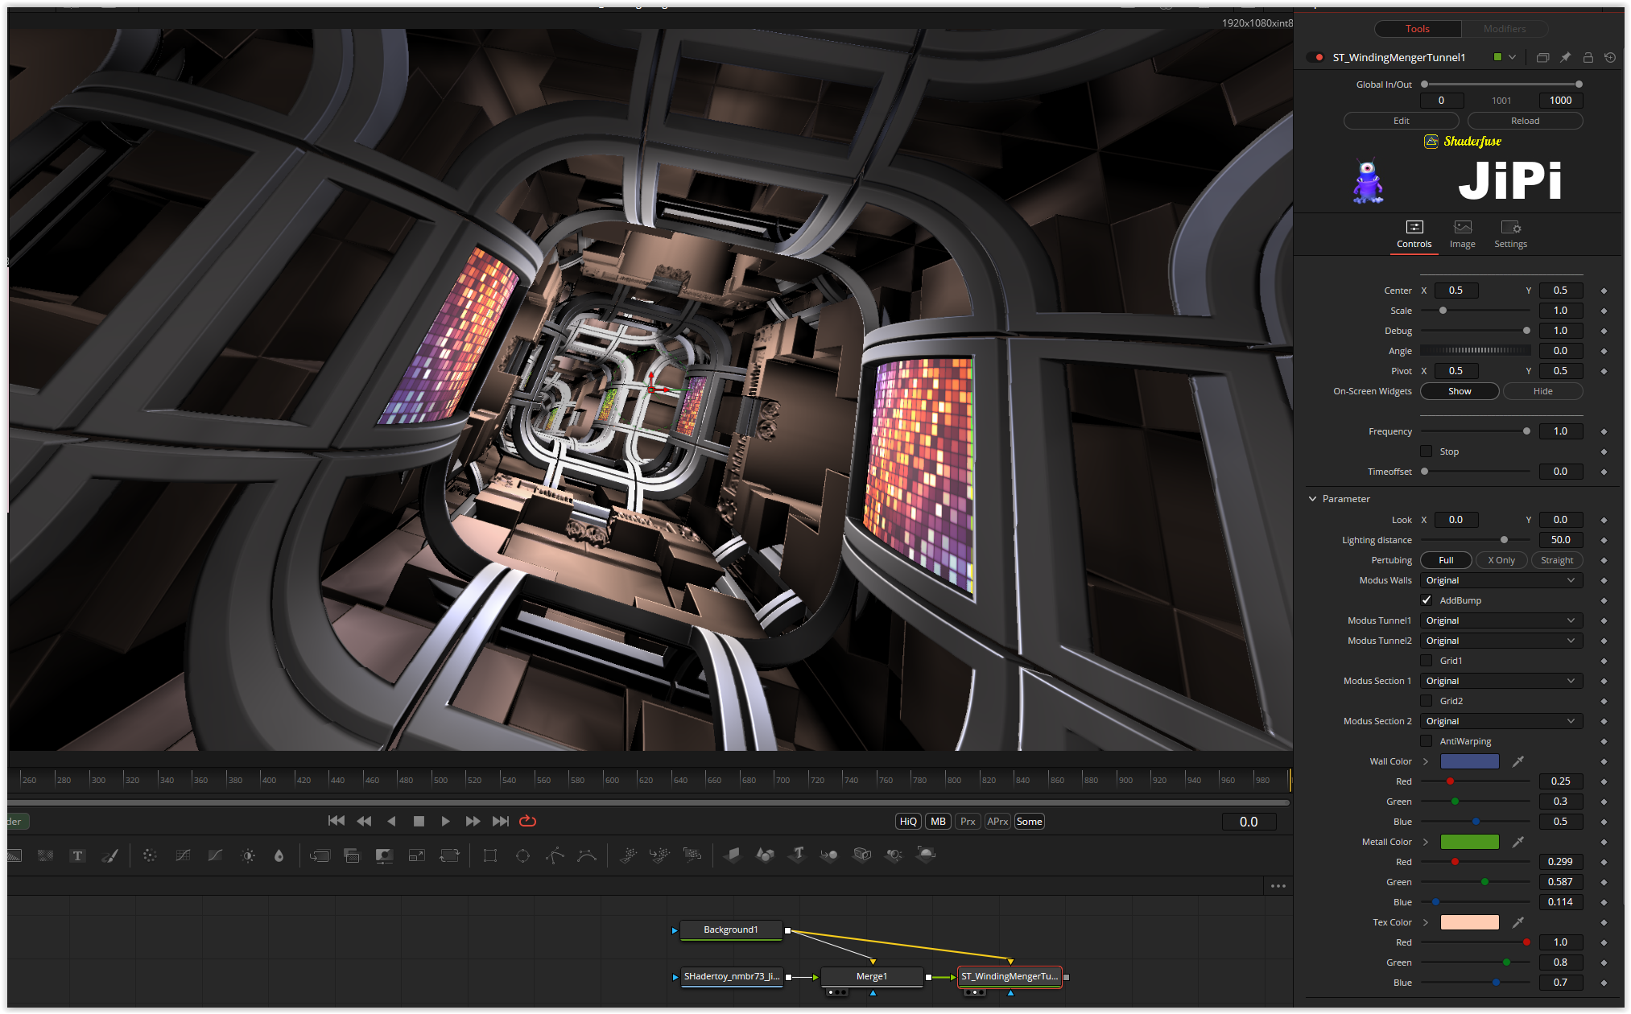Open the Settings tab

click(x=1510, y=235)
